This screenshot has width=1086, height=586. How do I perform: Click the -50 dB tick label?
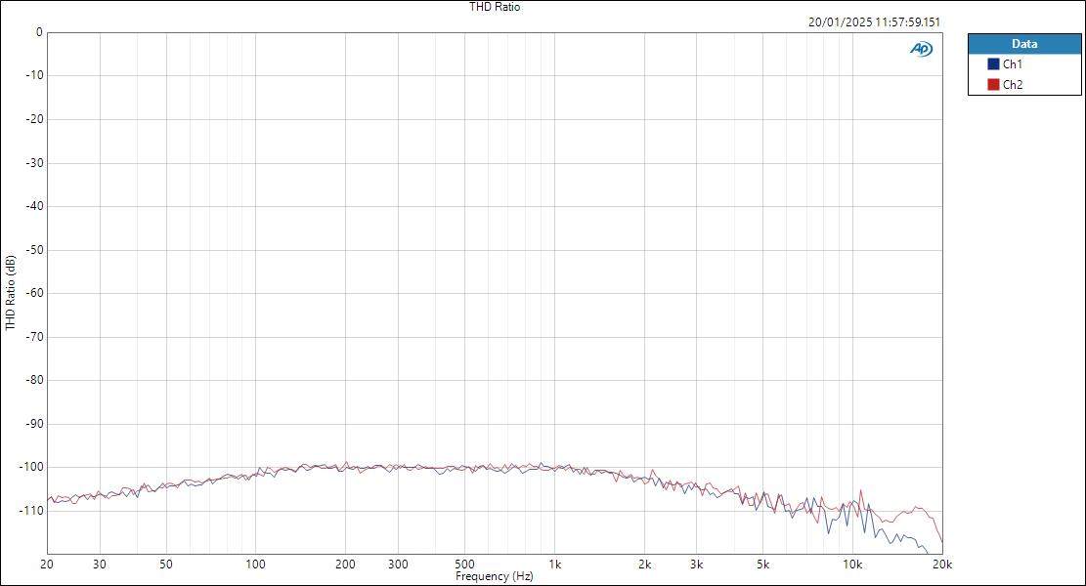click(x=34, y=250)
